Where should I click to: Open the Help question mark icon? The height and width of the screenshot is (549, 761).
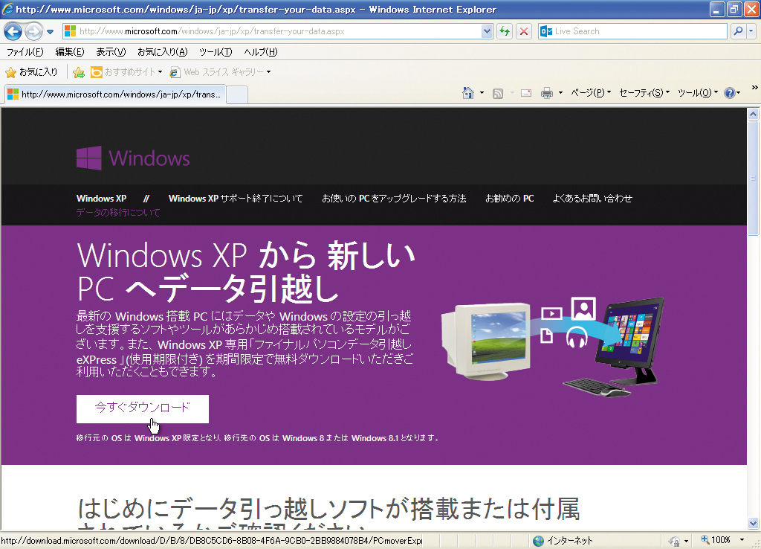click(730, 93)
